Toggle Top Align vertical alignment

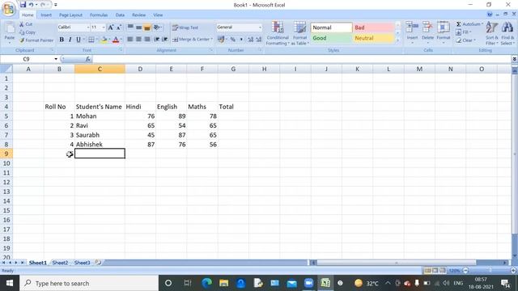(130, 27)
